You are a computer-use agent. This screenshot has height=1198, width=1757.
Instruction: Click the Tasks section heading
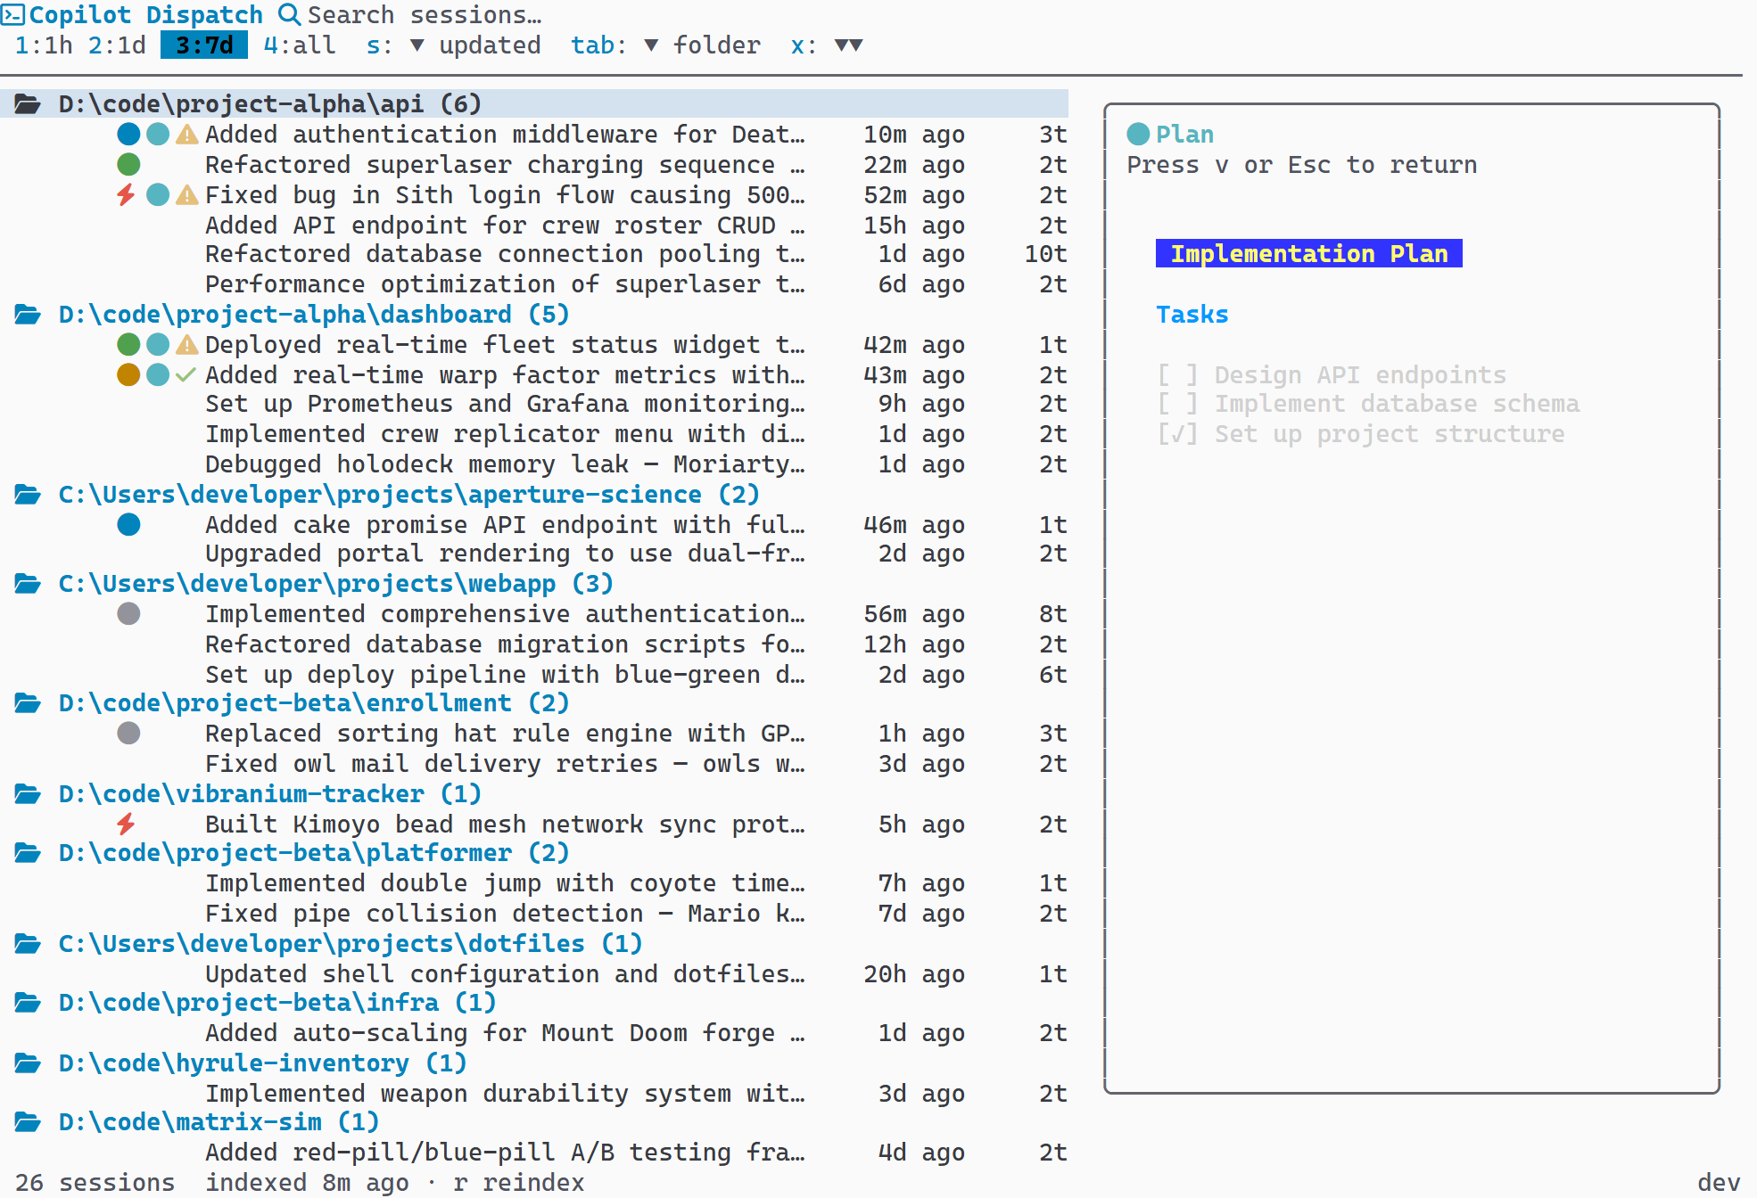tap(1192, 315)
